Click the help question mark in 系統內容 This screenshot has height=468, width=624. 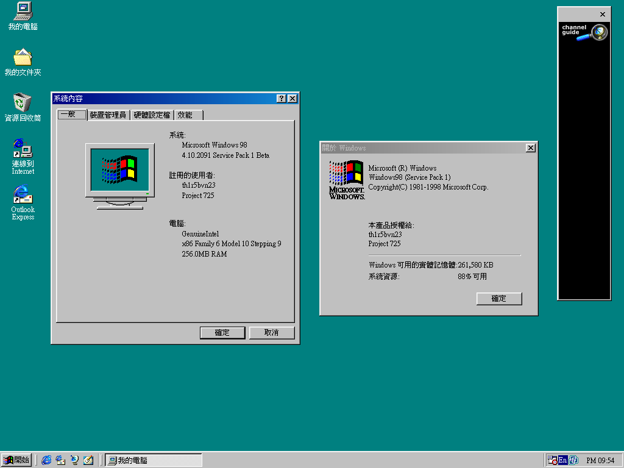tap(282, 98)
